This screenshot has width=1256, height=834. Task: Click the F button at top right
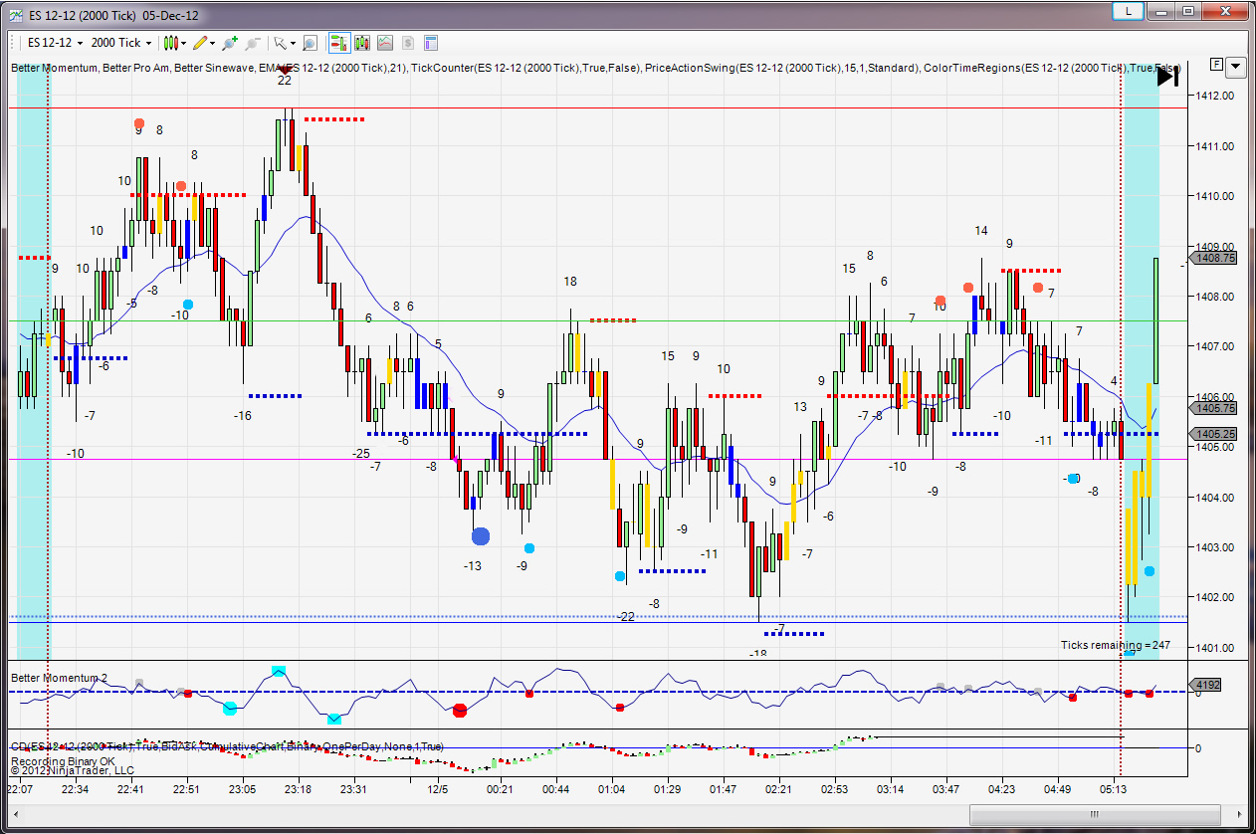tap(1216, 64)
